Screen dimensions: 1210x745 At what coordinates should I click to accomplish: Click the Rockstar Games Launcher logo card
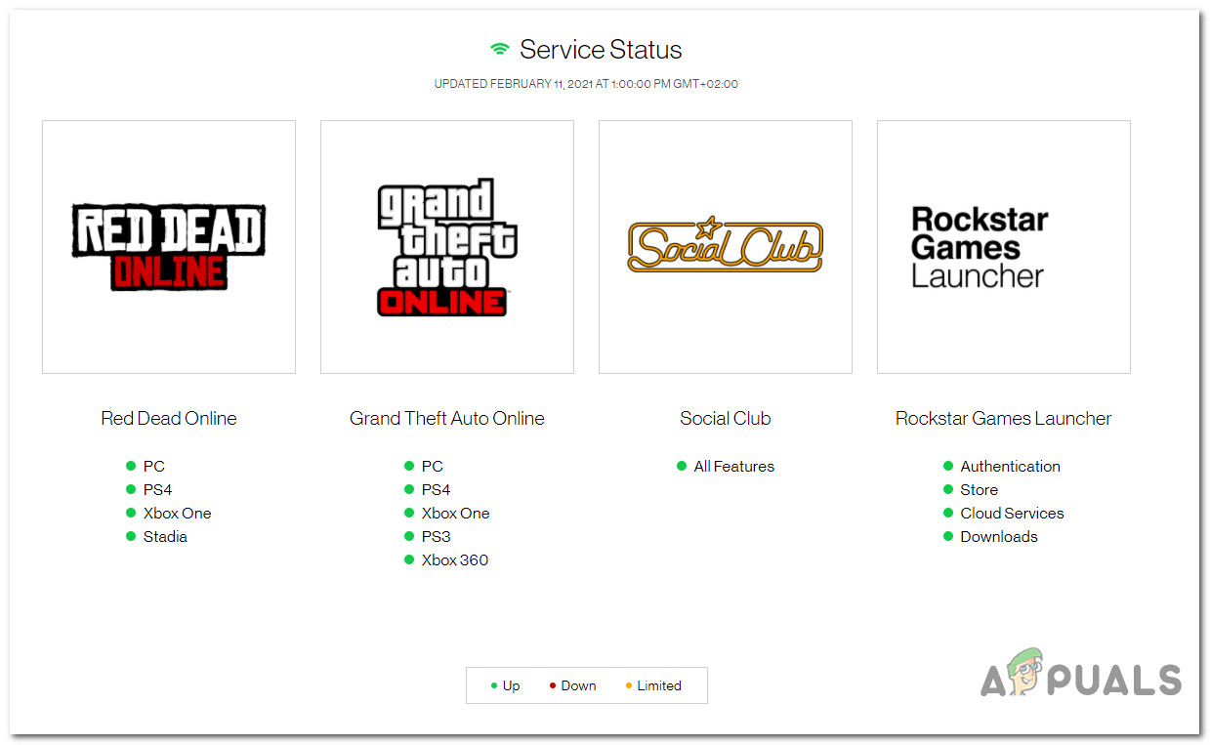coord(1004,247)
